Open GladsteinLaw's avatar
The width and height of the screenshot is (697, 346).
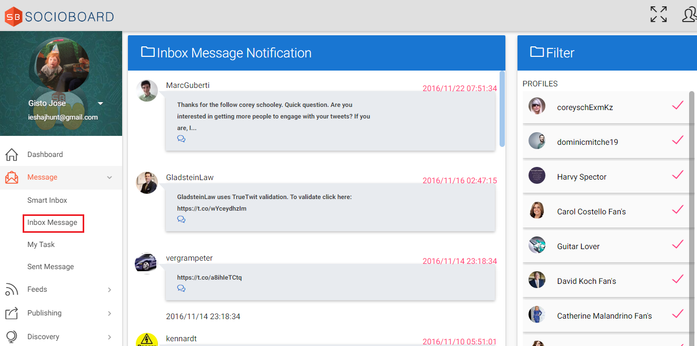147,183
